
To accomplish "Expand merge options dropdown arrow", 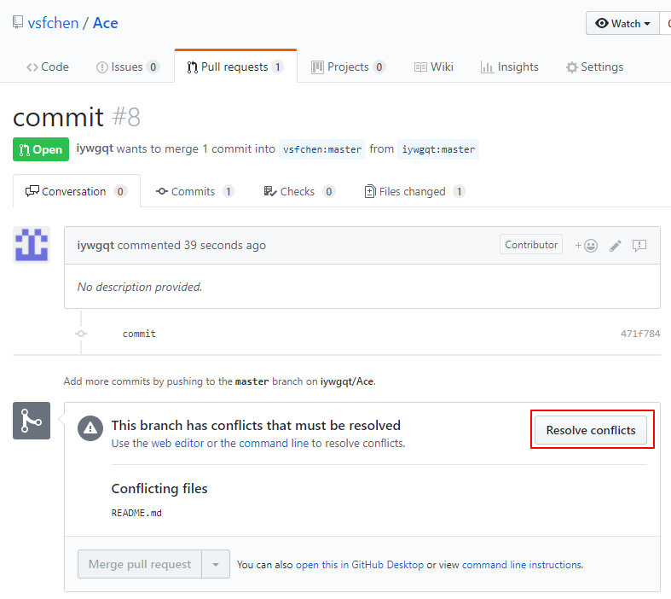I will pos(216,564).
